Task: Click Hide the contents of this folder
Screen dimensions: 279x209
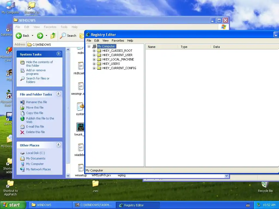Action: click(39, 64)
